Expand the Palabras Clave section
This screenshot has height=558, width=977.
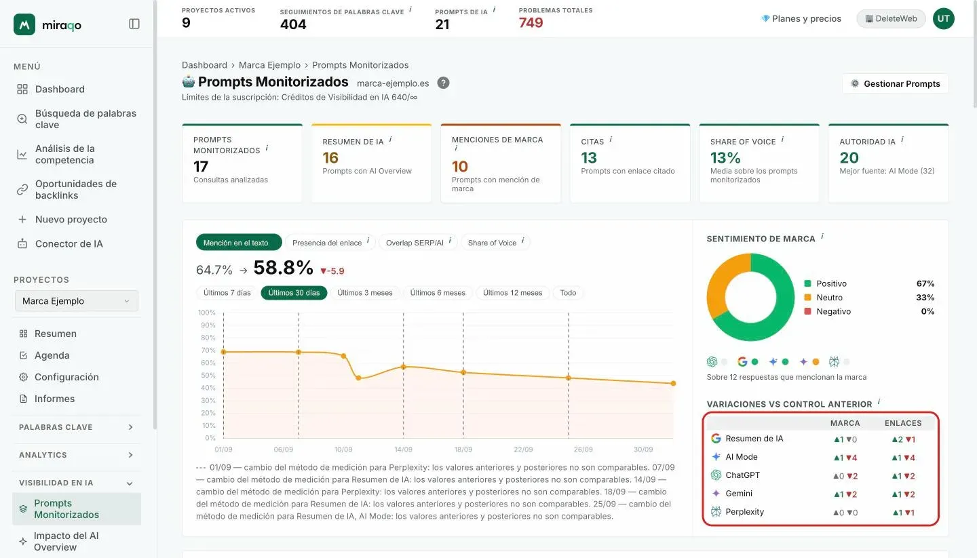(77, 427)
